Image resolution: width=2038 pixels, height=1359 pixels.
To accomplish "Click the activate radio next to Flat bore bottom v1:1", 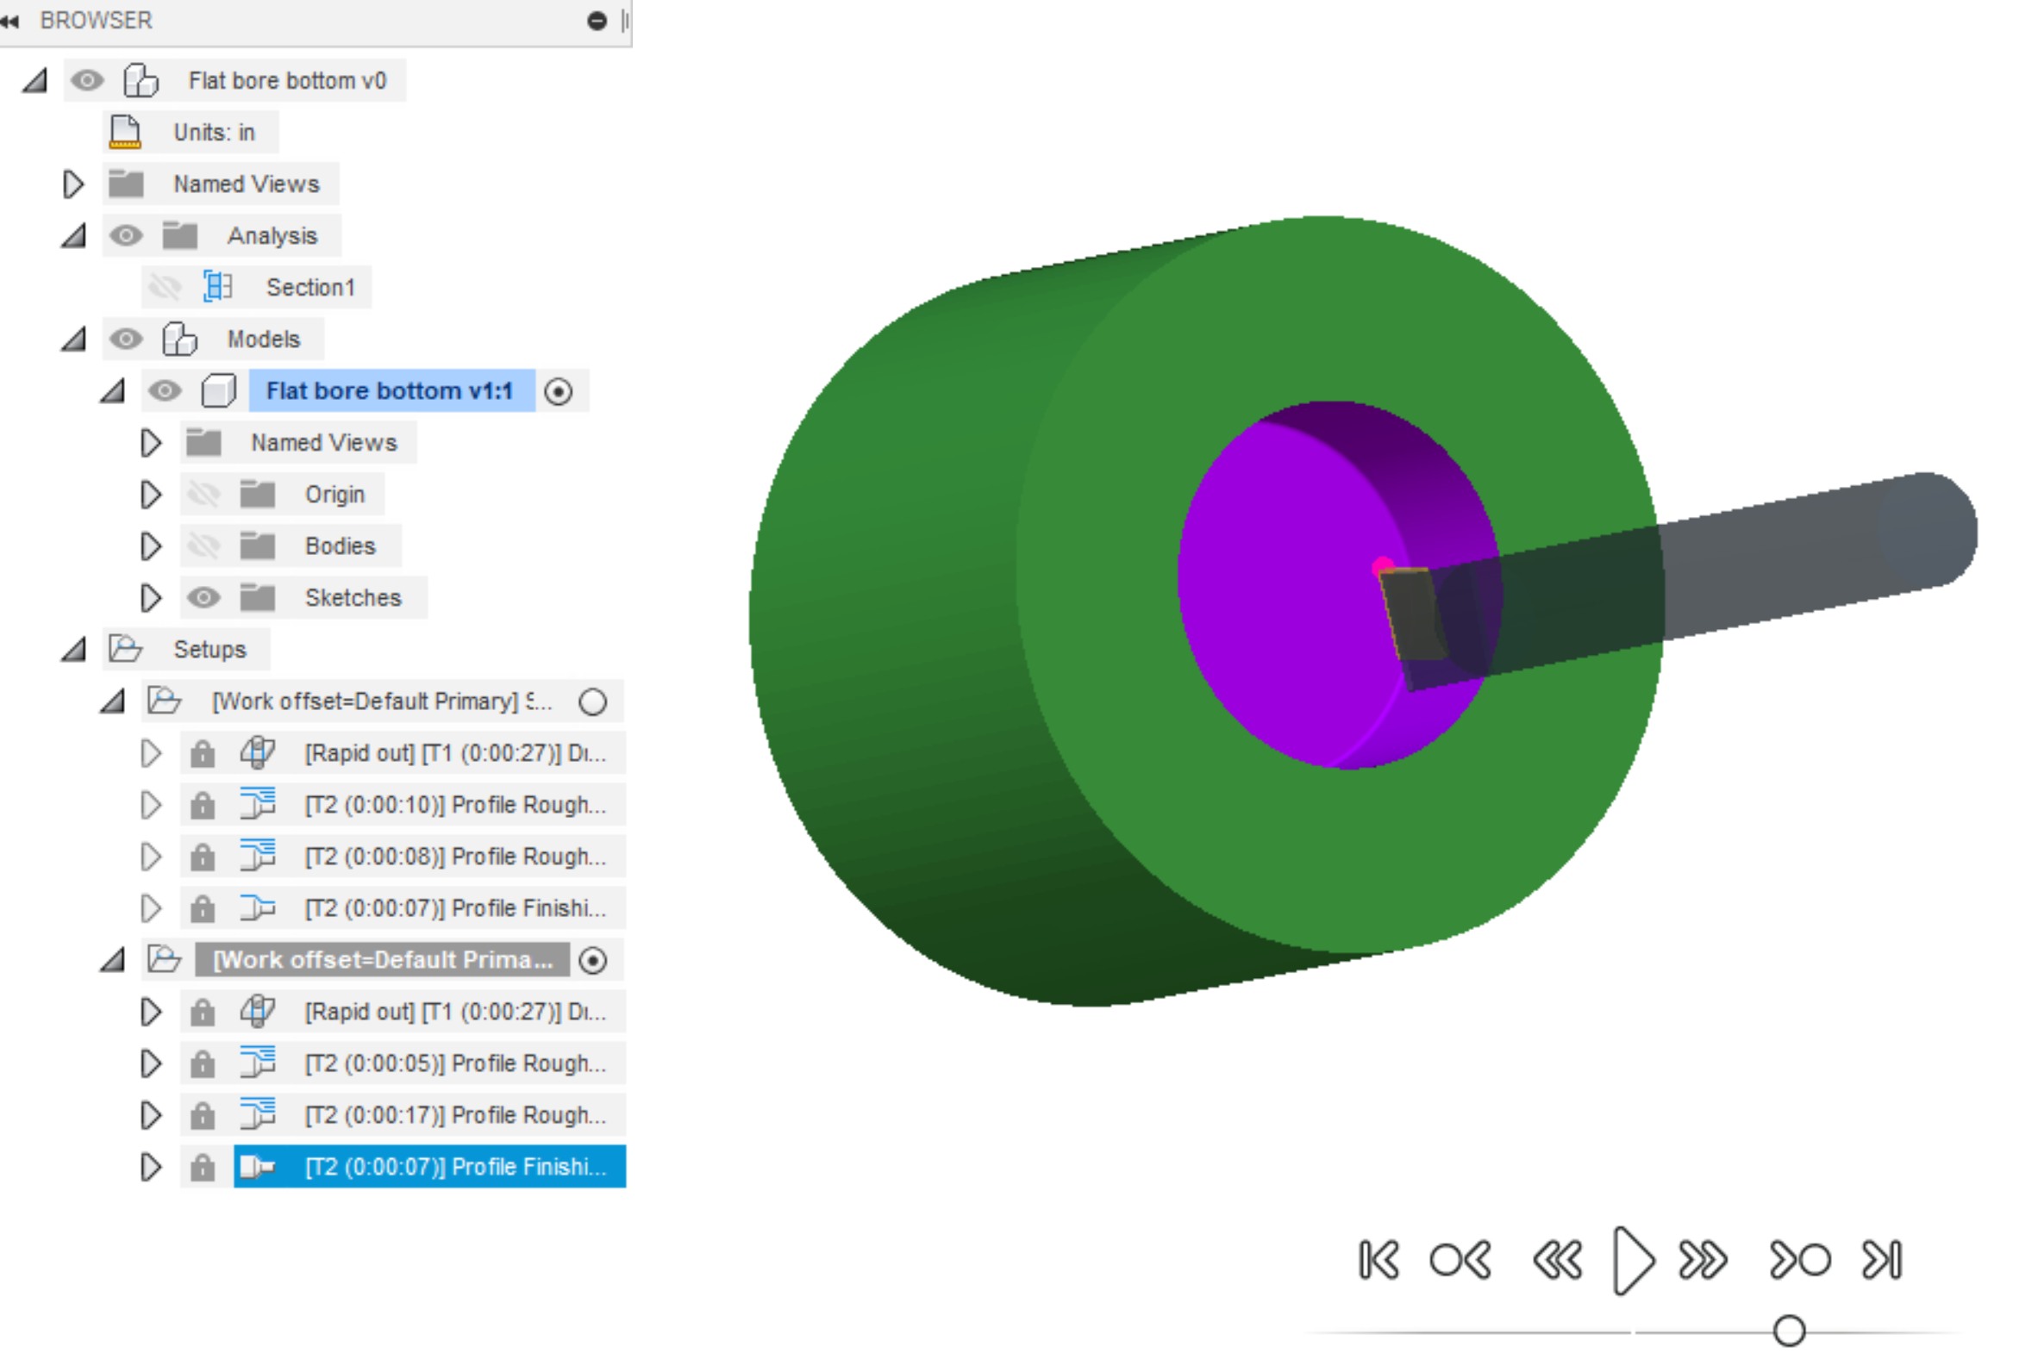I will coord(559,392).
